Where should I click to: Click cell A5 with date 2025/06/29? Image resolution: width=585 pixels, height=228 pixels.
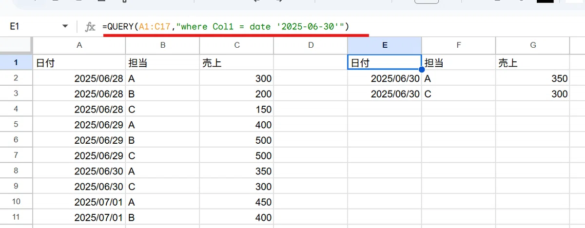coord(79,125)
